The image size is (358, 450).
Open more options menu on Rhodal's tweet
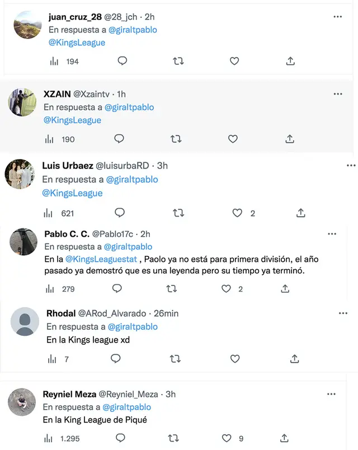(343, 313)
